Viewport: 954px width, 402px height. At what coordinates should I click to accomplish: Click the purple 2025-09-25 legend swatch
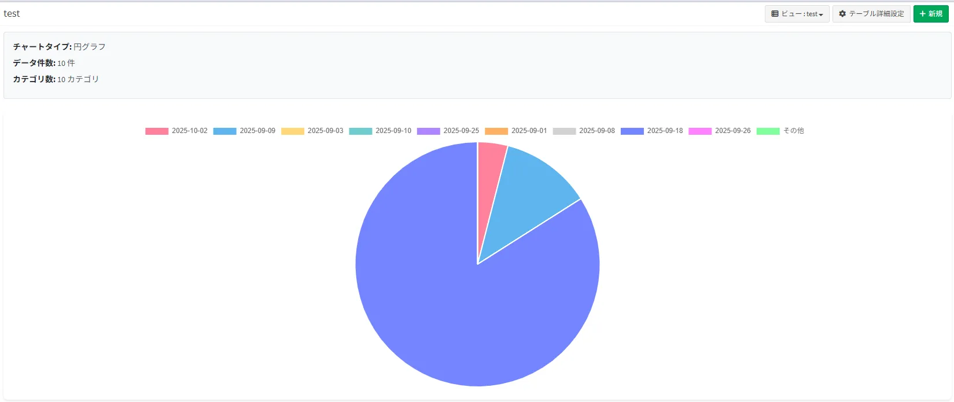[x=428, y=131]
